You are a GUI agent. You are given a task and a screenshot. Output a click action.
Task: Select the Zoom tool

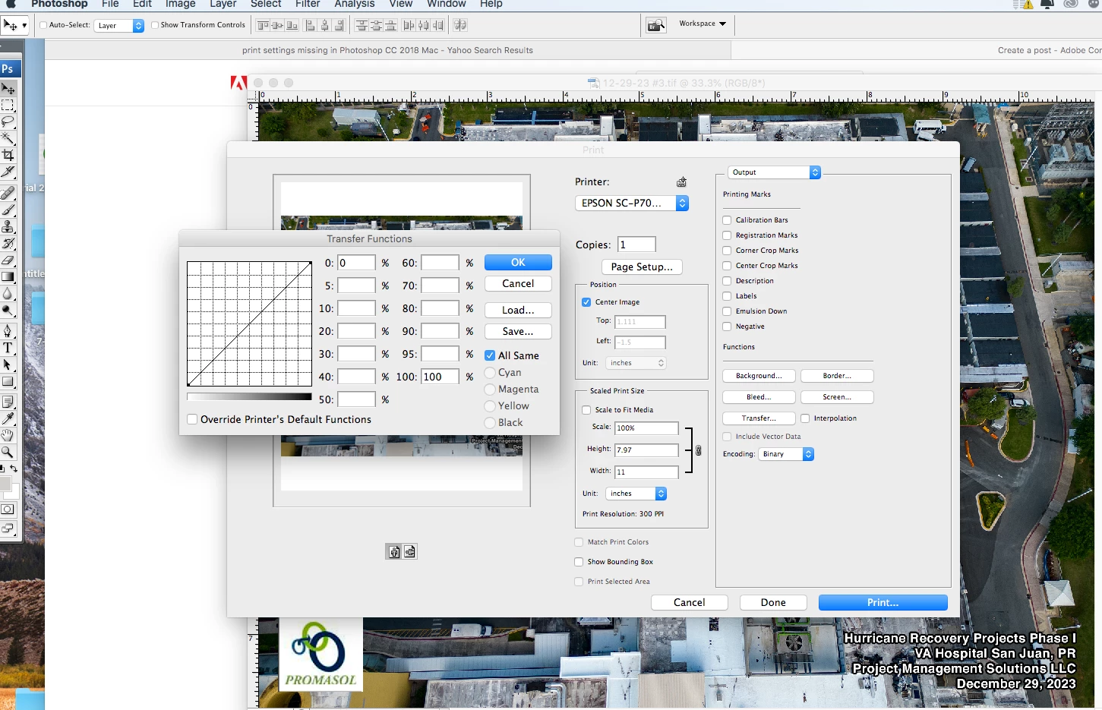tap(8, 452)
